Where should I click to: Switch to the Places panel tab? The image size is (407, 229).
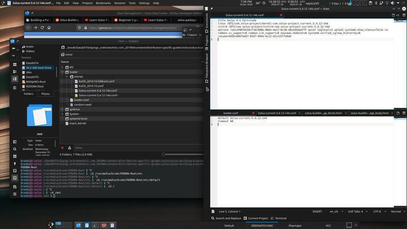pyautogui.click(x=45, y=94)
